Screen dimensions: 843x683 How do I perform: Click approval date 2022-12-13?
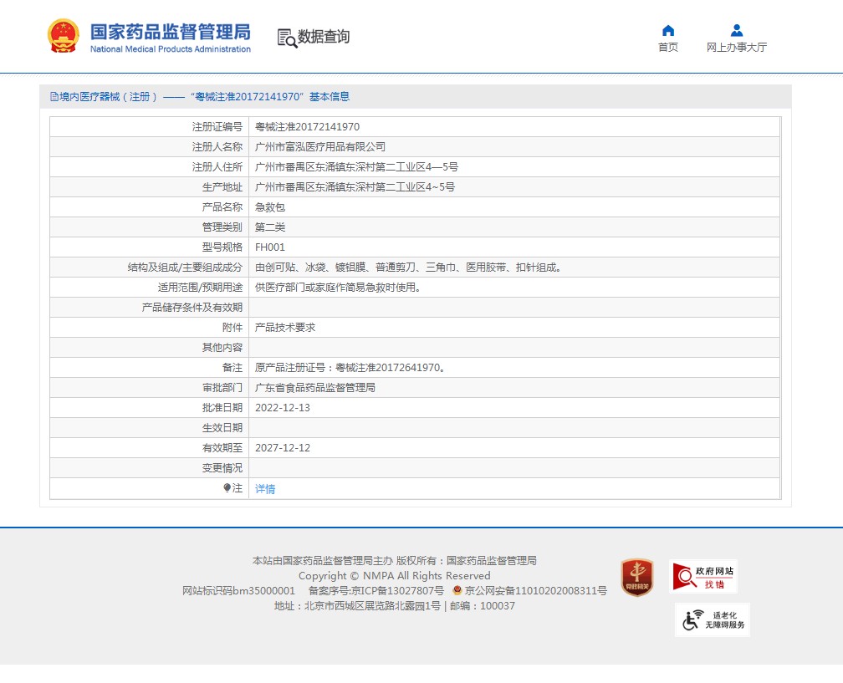click(283, 408)
